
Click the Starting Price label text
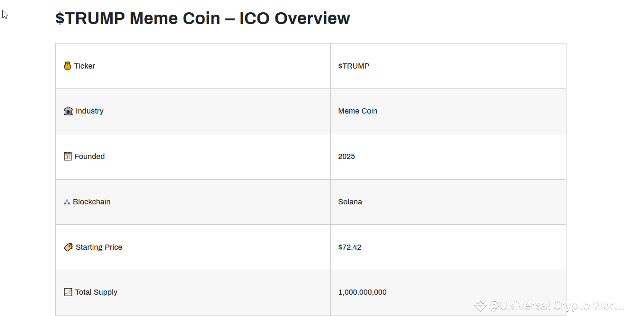(x=99, y=247)
